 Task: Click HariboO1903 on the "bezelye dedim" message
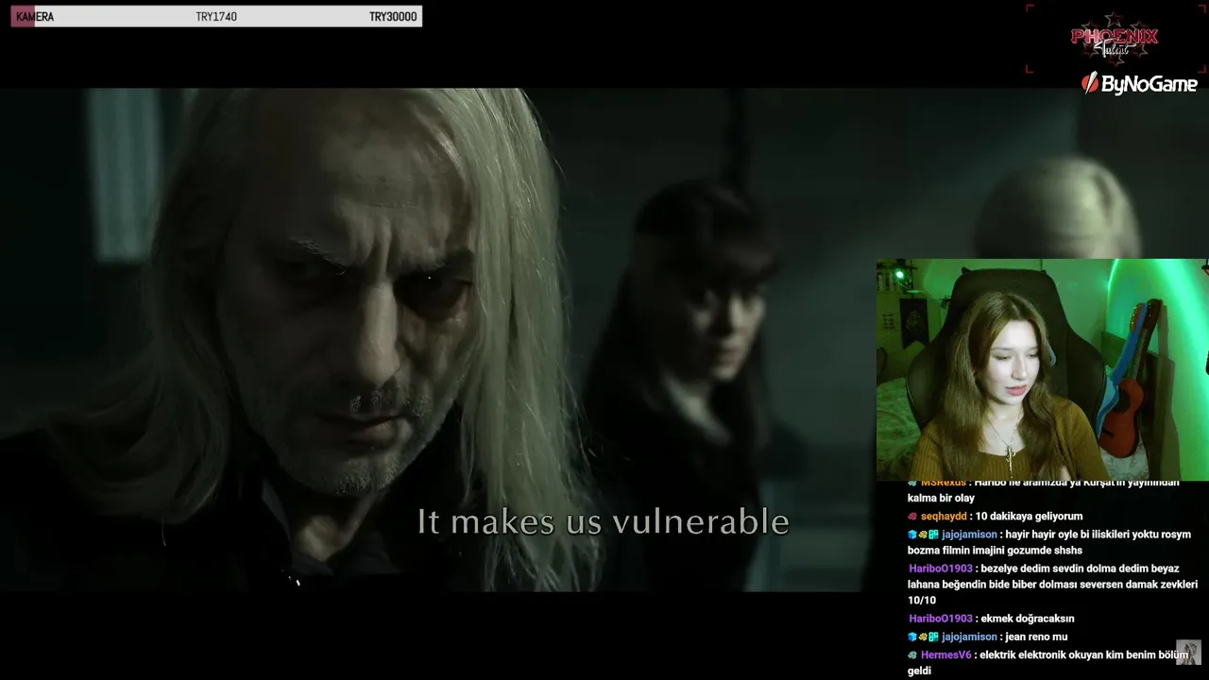[941, 569]
